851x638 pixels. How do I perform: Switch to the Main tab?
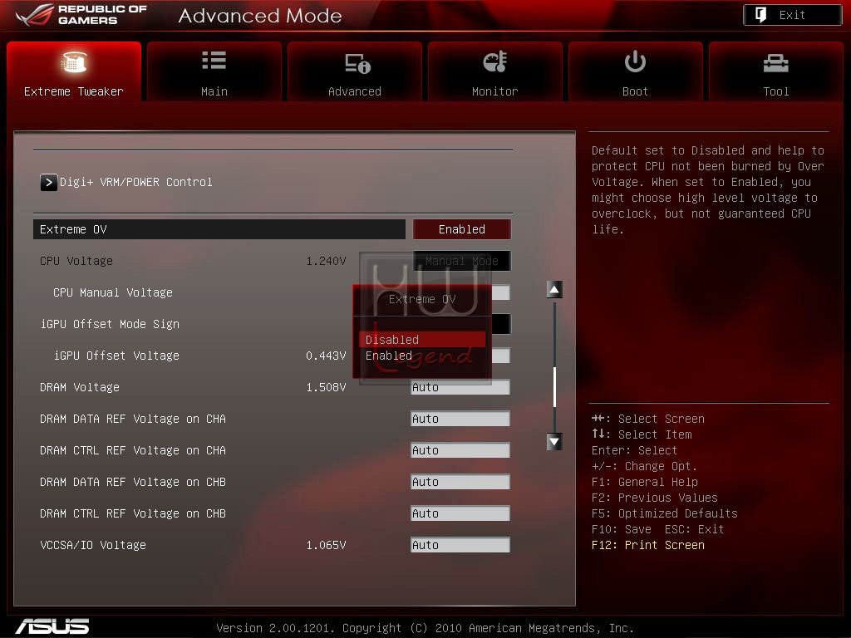[x=214, y=71]
